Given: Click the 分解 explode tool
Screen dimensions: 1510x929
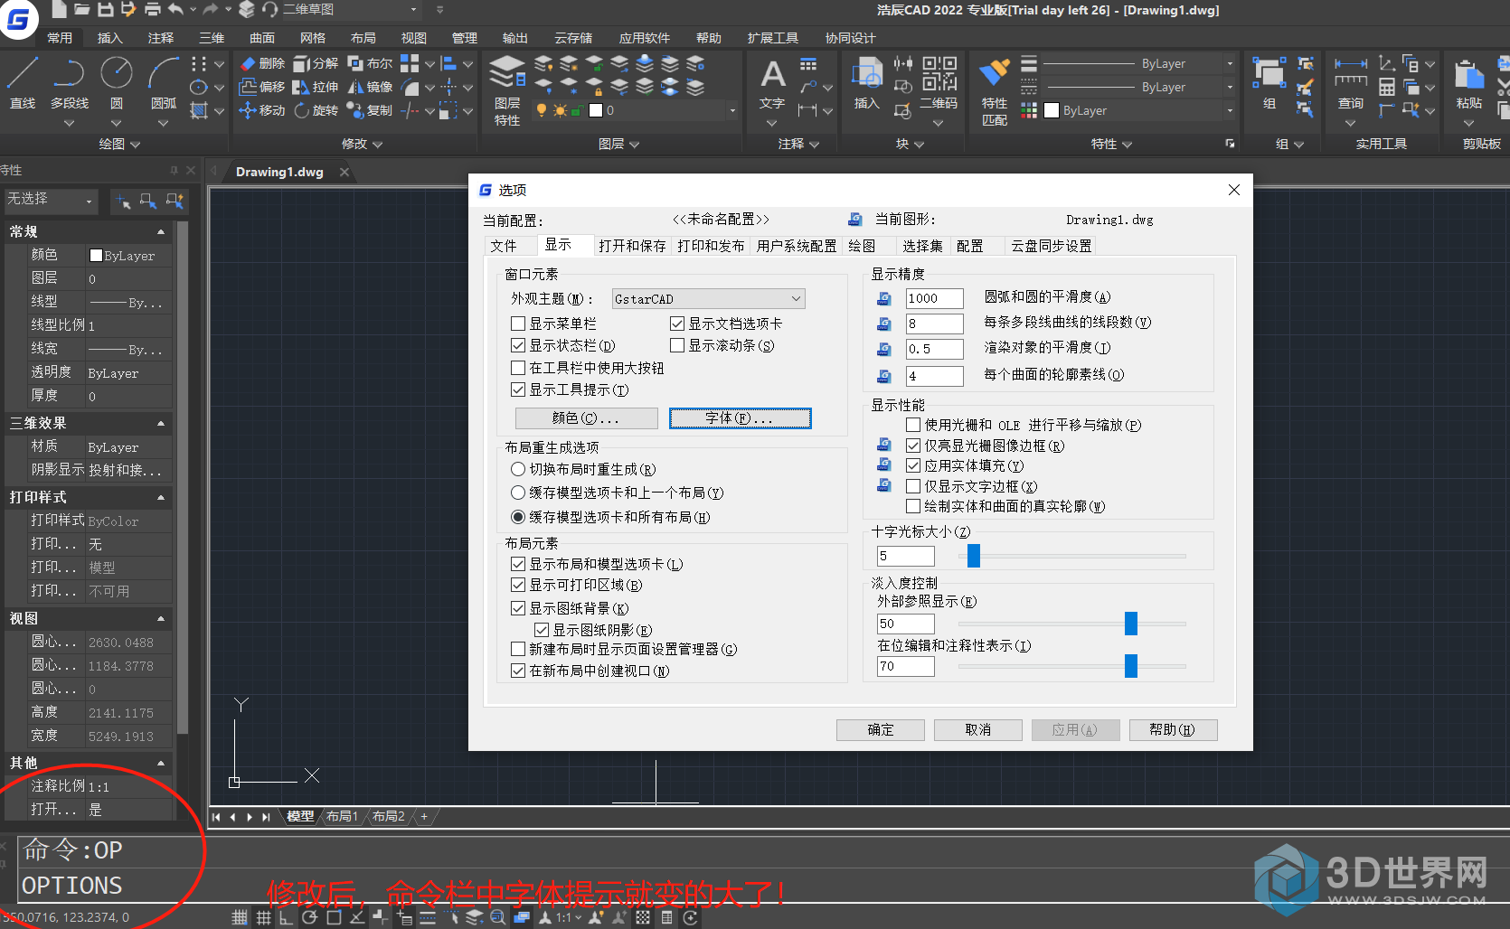Looking at the screenshot, I should tap(316, 63).
